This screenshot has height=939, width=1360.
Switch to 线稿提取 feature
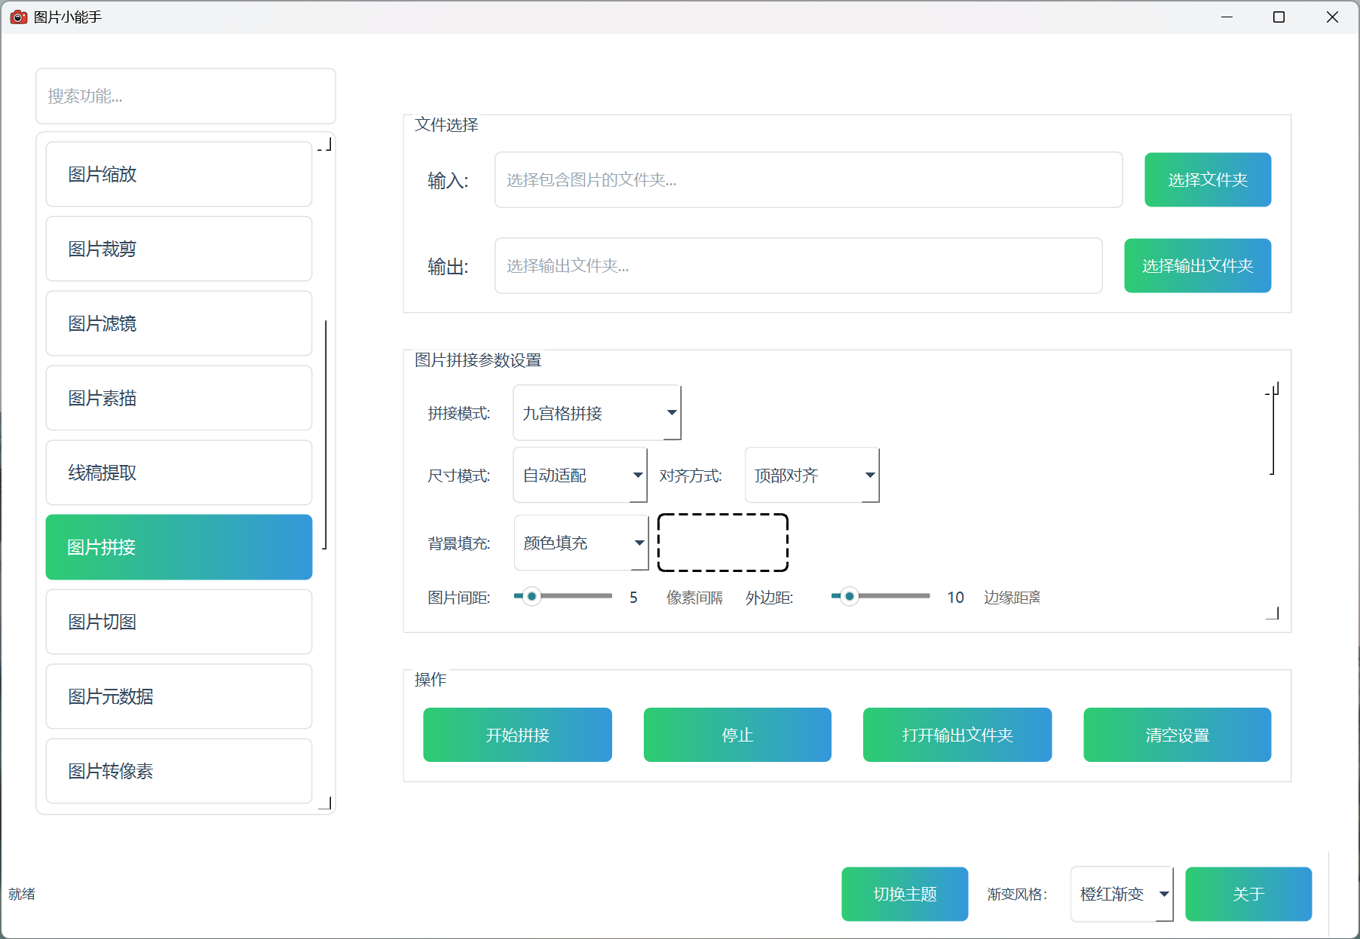178,473
